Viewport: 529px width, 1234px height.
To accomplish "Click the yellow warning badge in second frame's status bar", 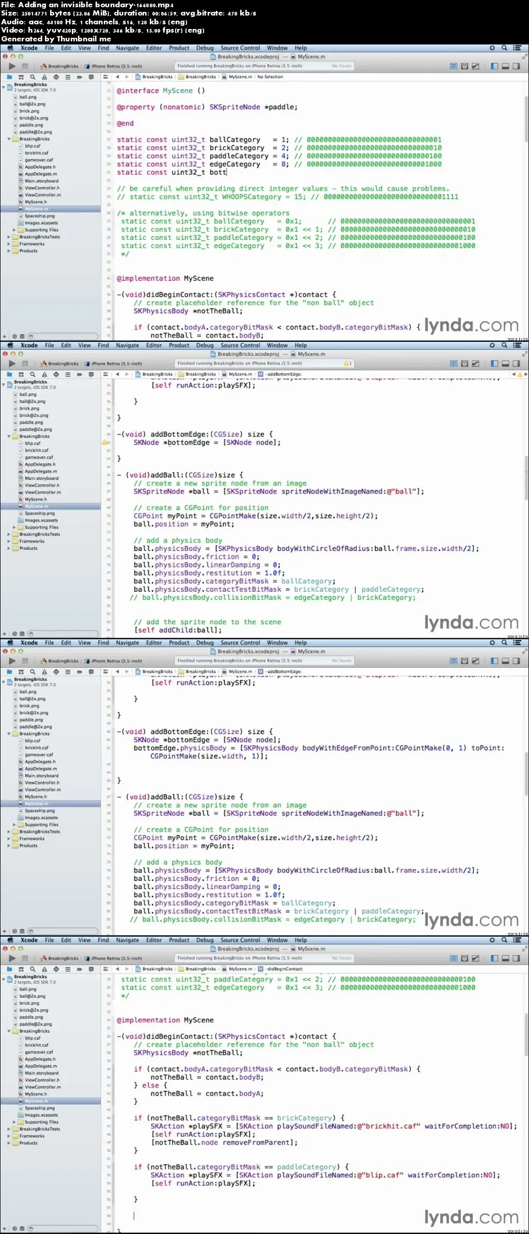I will [348, 364].
